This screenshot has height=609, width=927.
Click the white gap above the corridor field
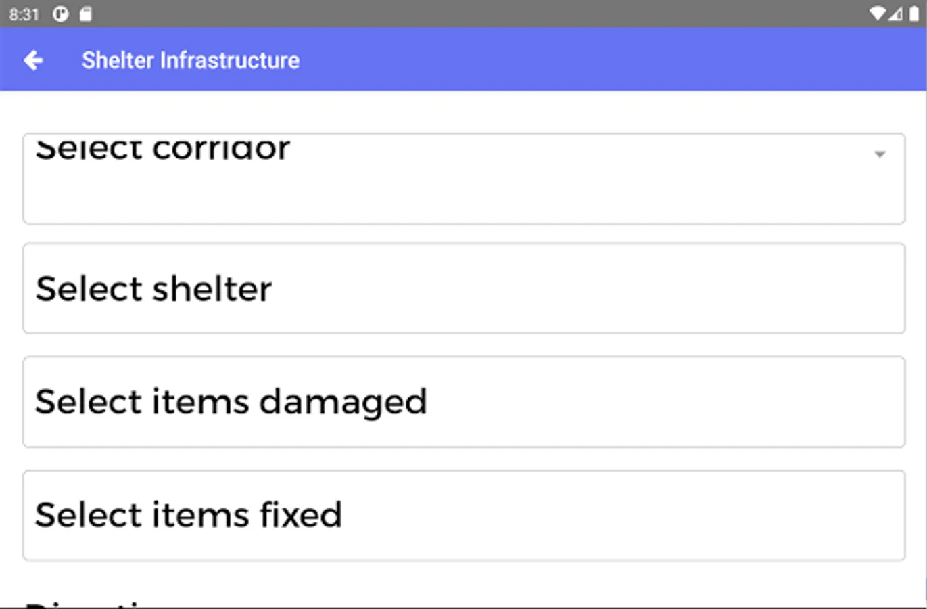click(x=463, y=112)
